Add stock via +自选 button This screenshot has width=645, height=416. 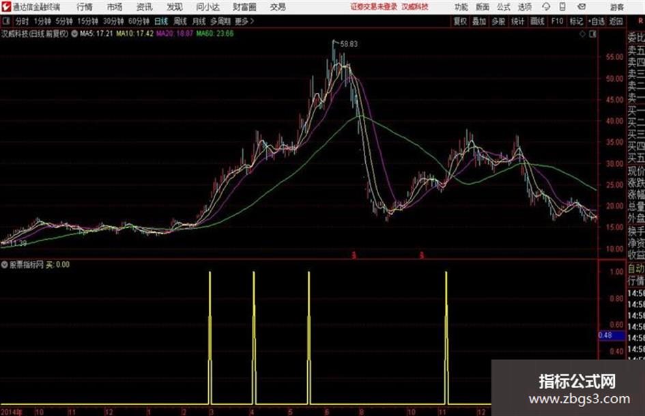[596, 21]
